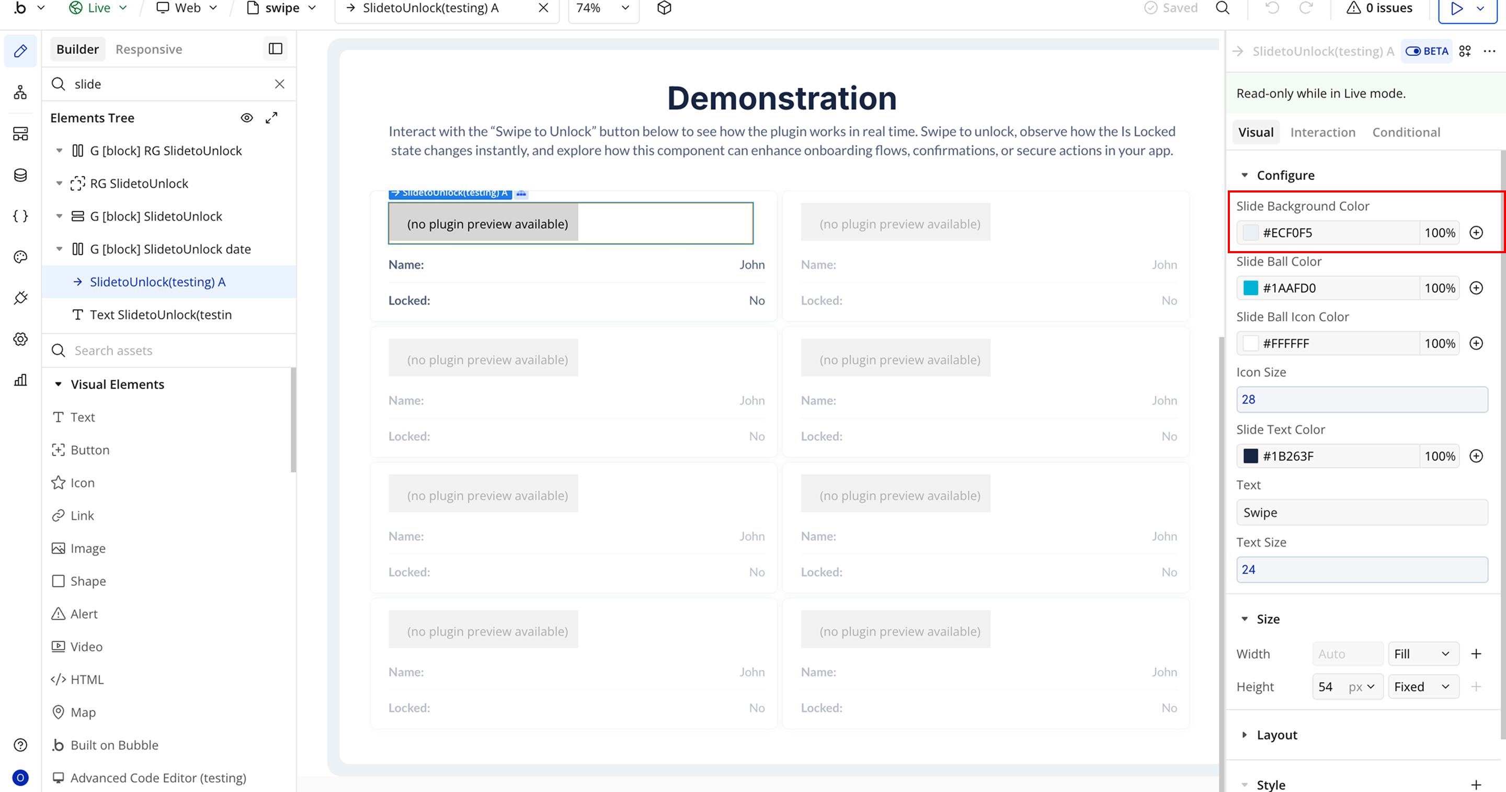Viewport: 1506px width, 792px height.
Task: Toggle the sidebar panel layout button
Action: 276,49
